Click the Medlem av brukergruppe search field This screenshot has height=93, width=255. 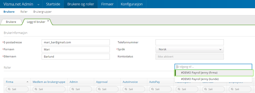(x=49, y=89)
